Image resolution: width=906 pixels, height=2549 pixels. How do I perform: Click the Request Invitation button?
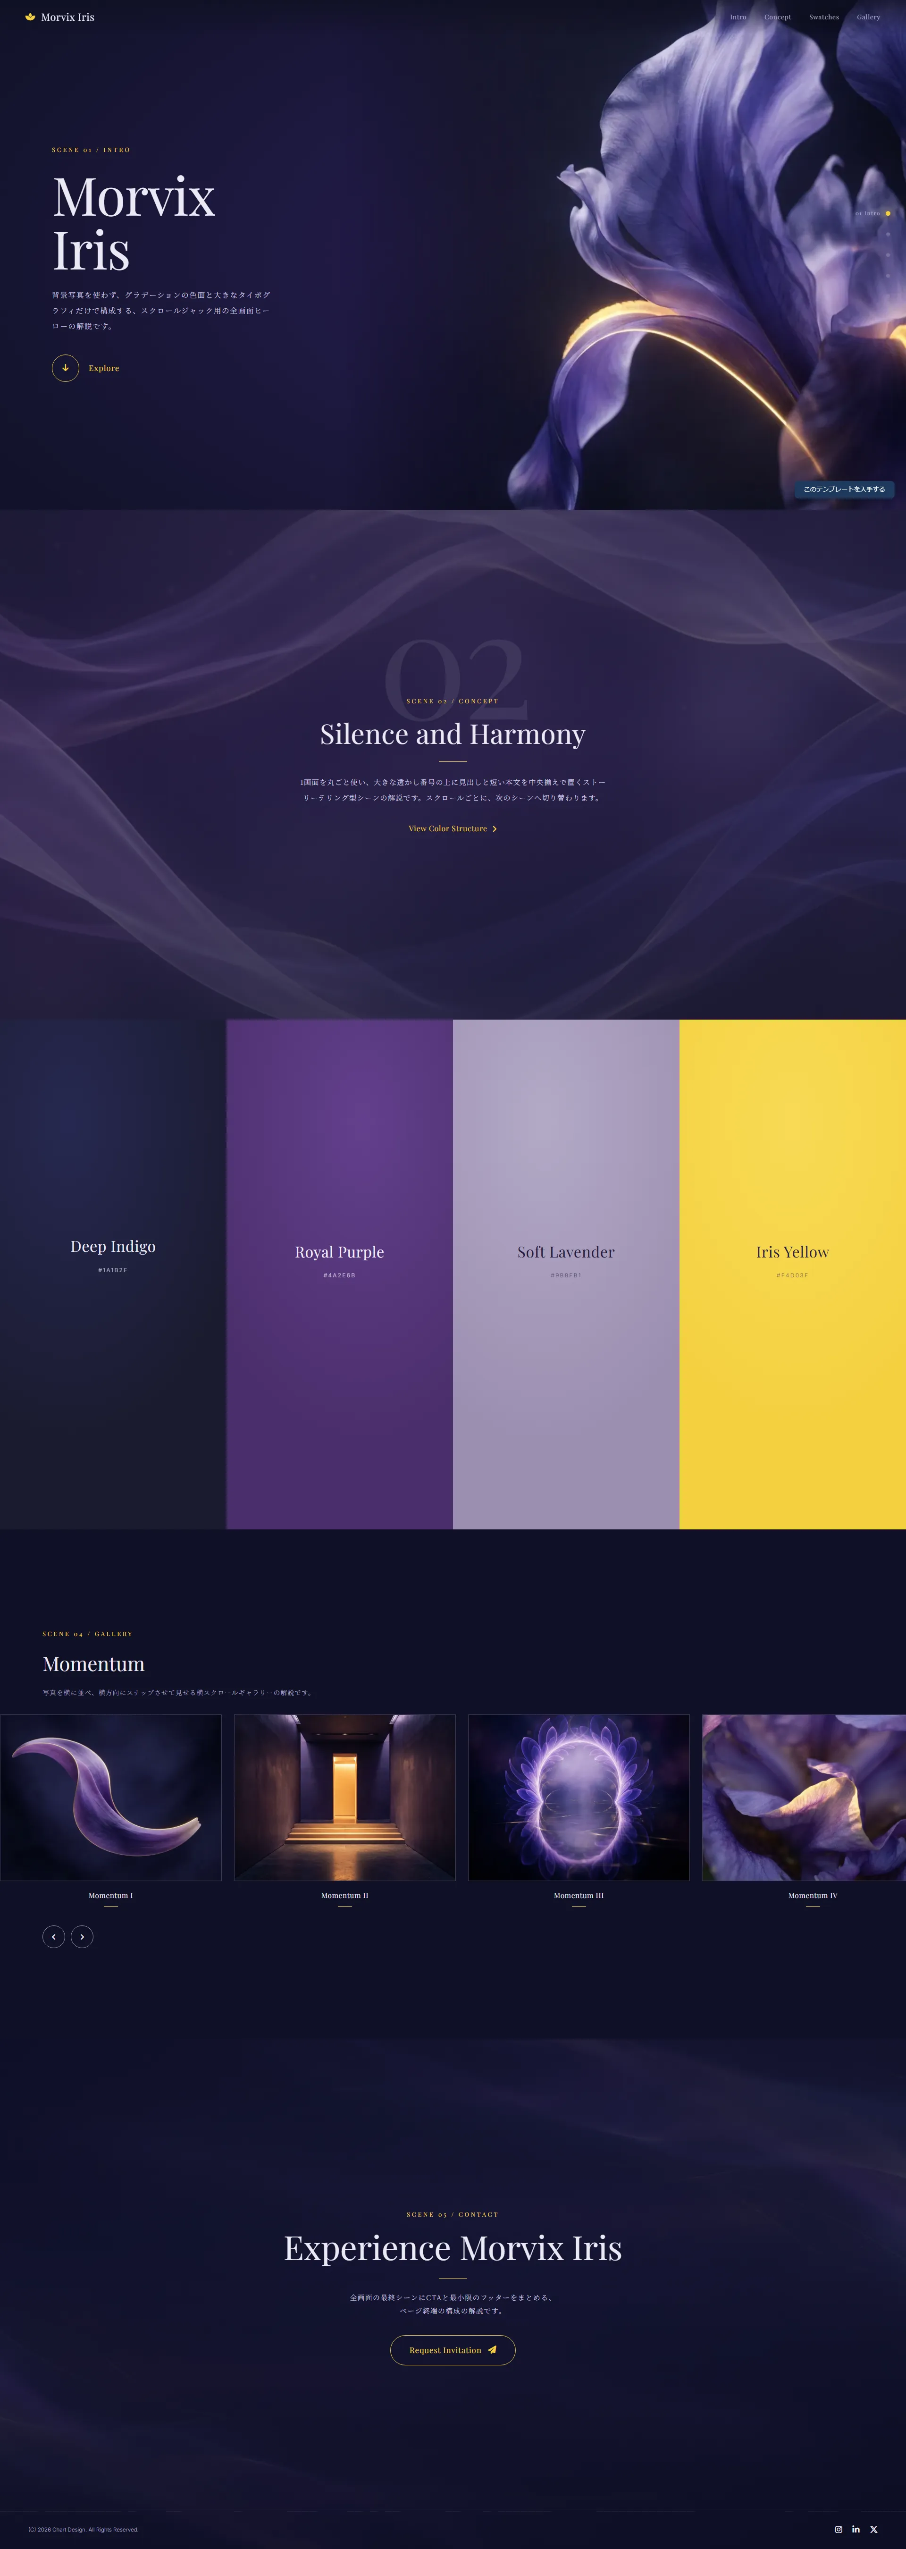(453, 2350)
